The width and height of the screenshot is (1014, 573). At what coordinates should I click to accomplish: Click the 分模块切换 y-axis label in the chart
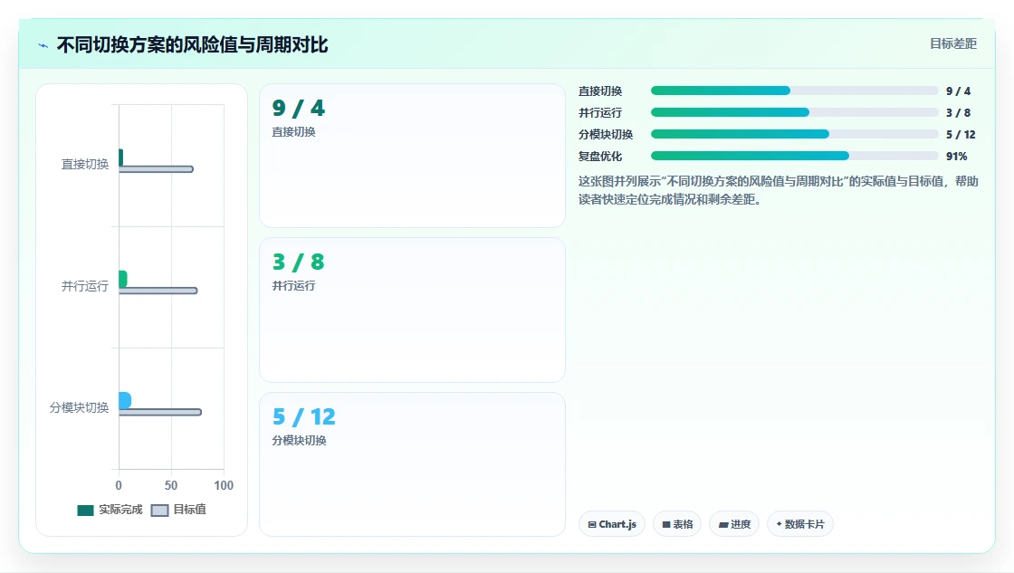point(79,407)
